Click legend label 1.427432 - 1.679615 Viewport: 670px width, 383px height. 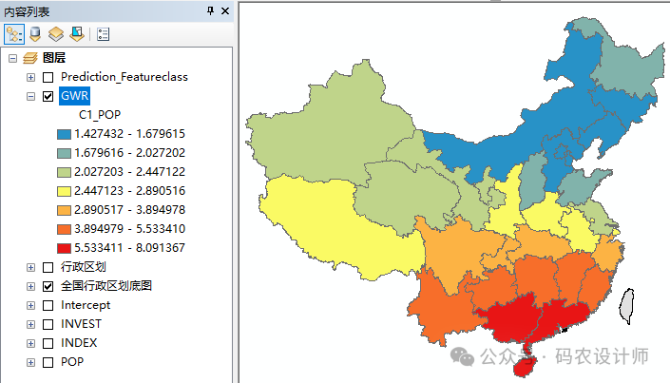pos(130,134)
